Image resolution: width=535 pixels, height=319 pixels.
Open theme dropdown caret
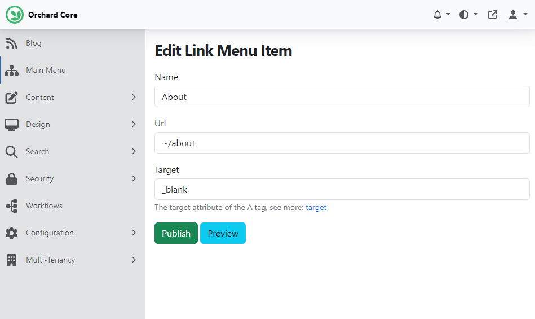pyautogui.click(x=476, y=14)
